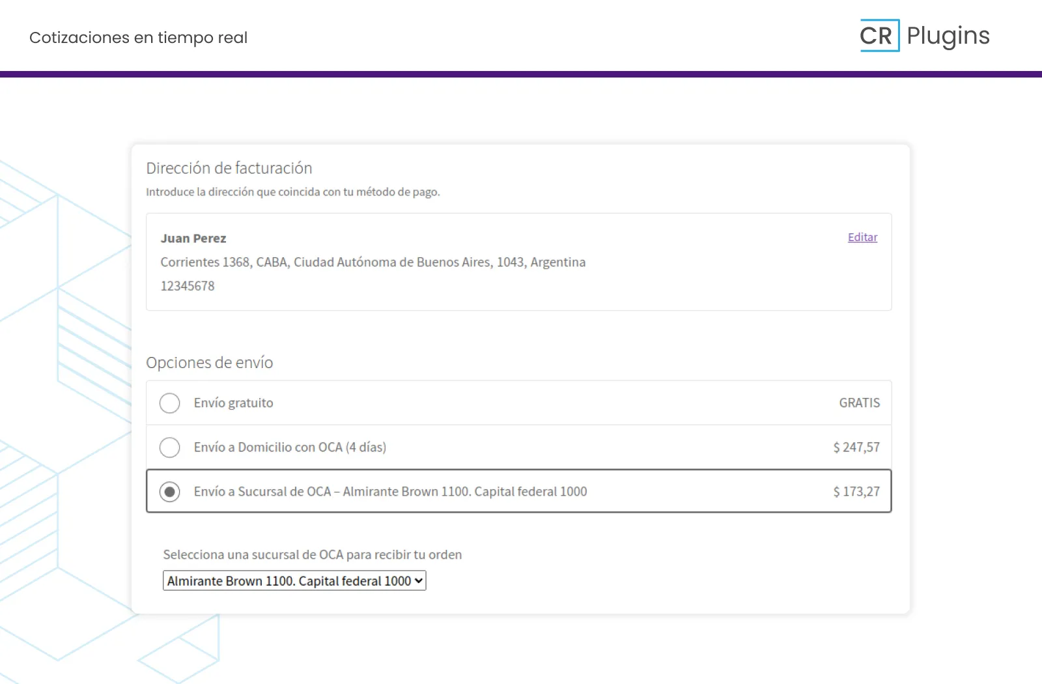The height and width of the screenshot is (684, 1042).
Task: Click the Envío gratuito option label
Action: click(233, 403)
